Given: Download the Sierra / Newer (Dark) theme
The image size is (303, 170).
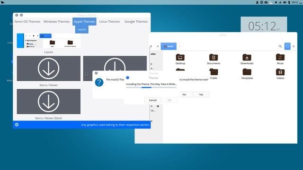Looking at the screenshot, I should tap(48, 102).
